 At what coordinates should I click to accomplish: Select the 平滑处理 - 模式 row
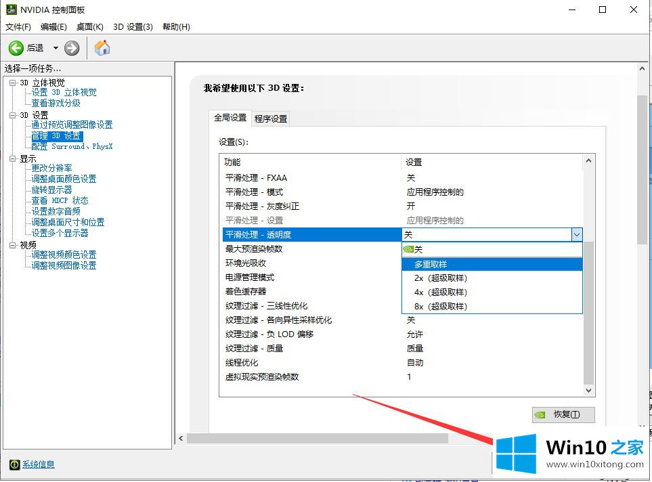(402, 192)
